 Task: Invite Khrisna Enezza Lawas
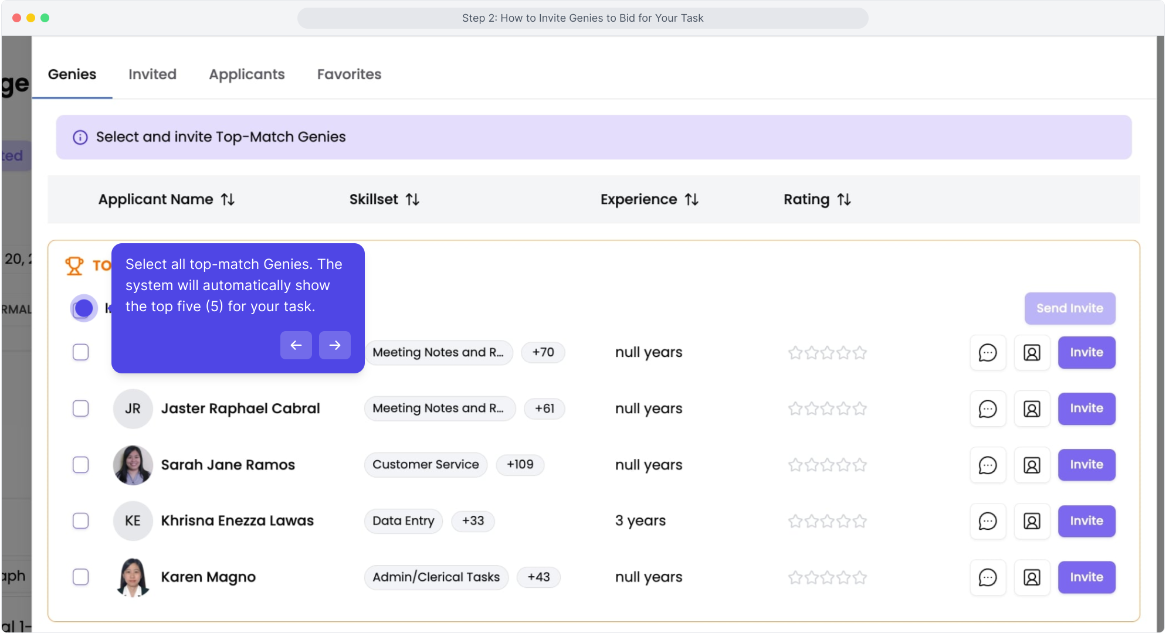tap(1086, 521)
